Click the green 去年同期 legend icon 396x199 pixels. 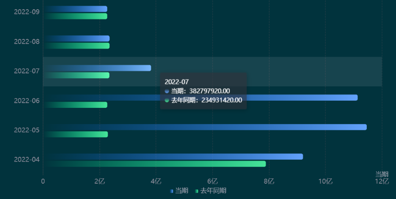coord(197,191)
